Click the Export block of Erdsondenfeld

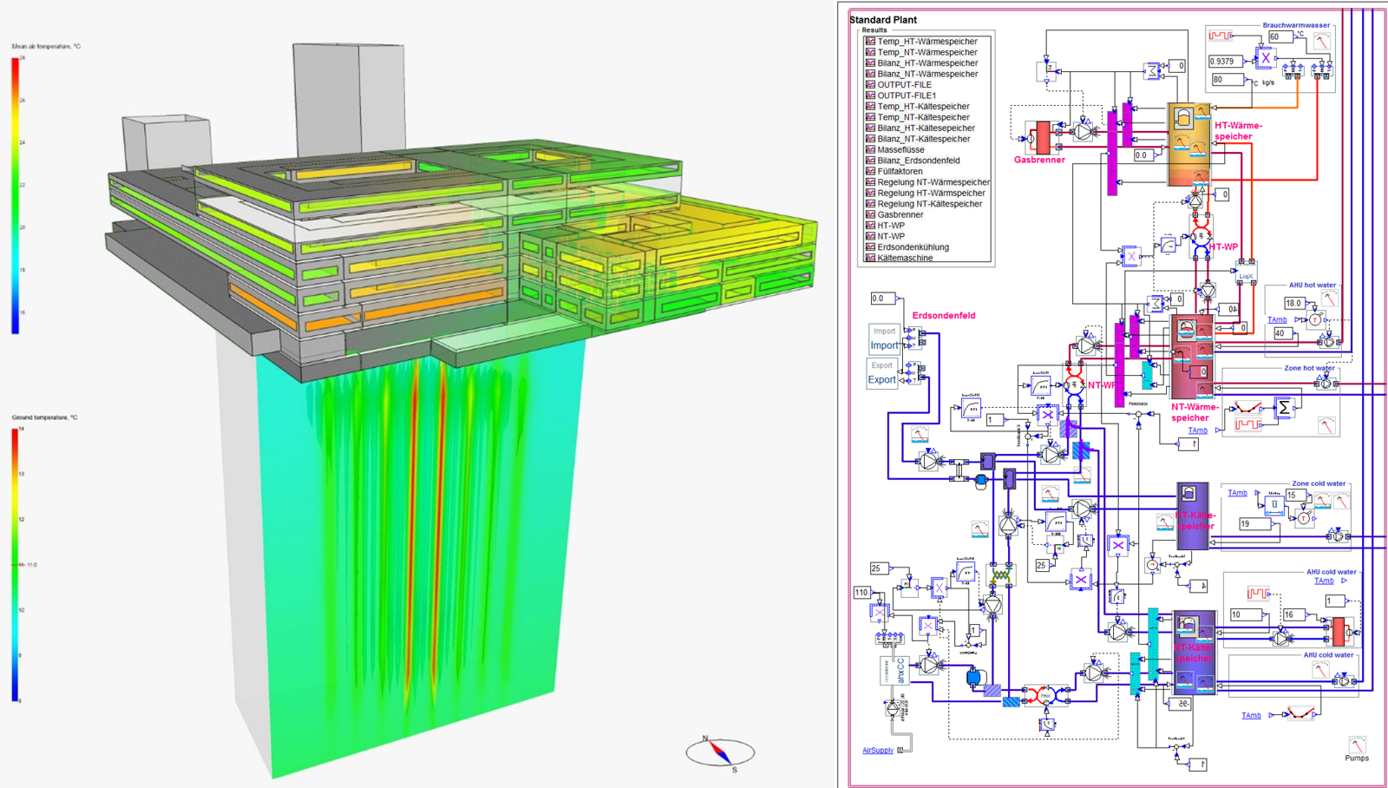point(882,374)
